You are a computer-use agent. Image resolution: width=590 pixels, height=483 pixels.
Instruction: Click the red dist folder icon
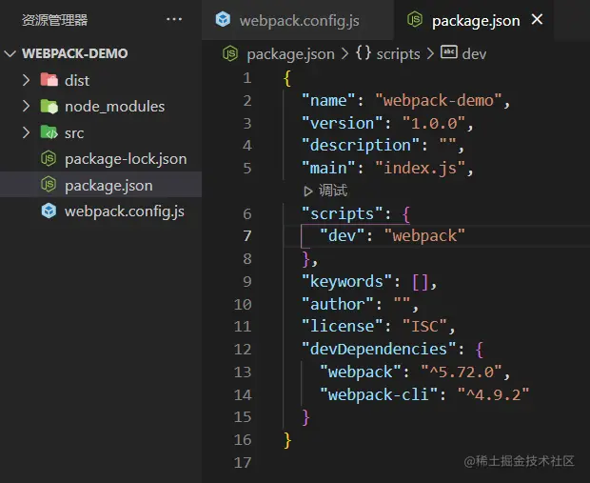tap(49, 80)
